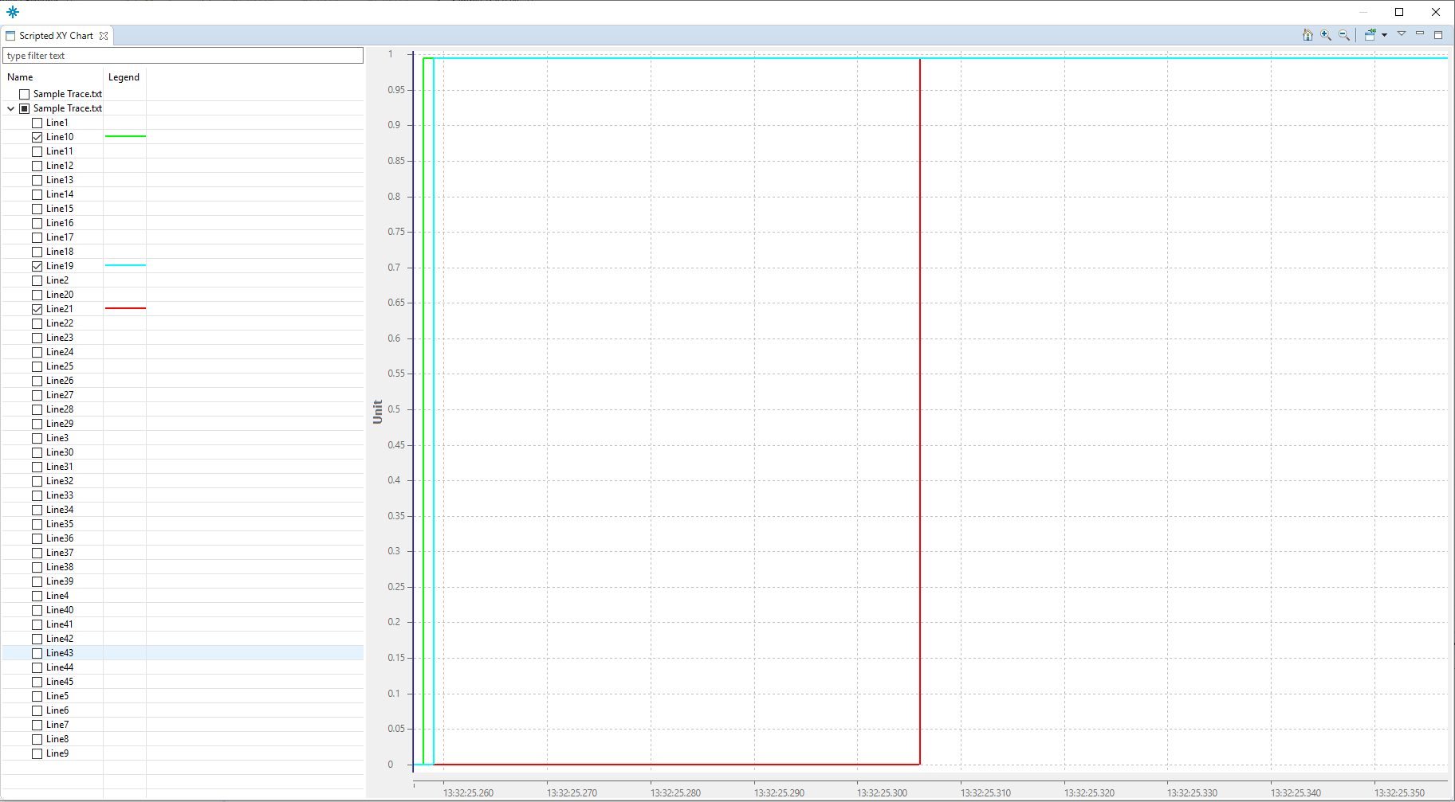Tick the Line45 checkbox

(37, 682)
